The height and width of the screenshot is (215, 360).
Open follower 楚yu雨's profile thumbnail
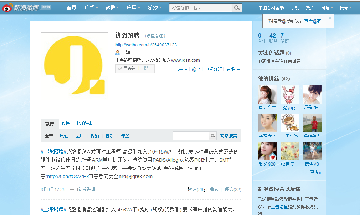pyautogui.click(x=289, y=95)
